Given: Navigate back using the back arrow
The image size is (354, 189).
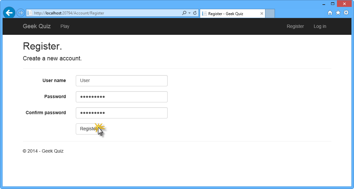Looking at the screenshot, I should coord(9,12).
